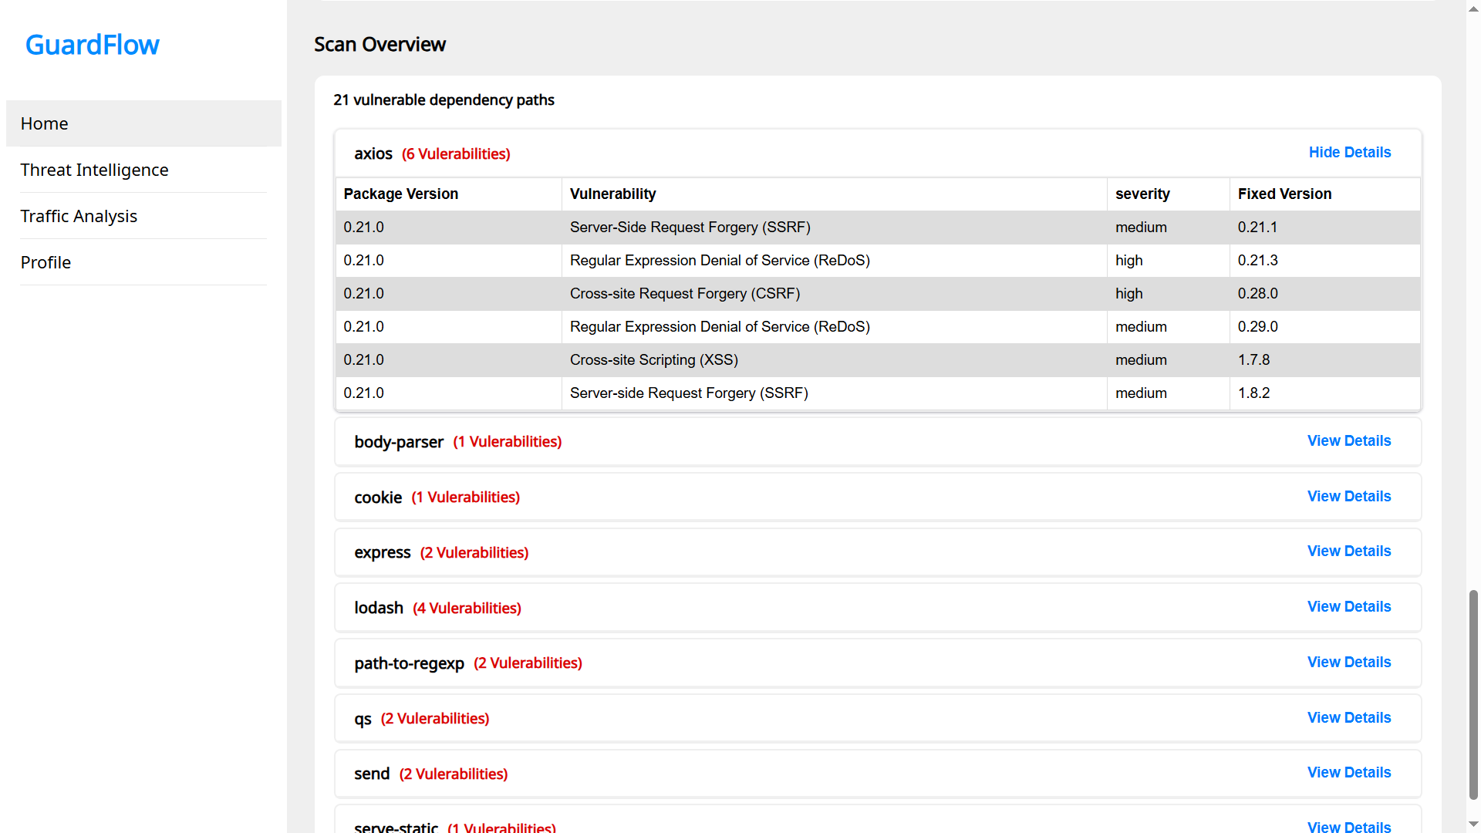
Task: Open send View Details link
Action: (1348, 772)
